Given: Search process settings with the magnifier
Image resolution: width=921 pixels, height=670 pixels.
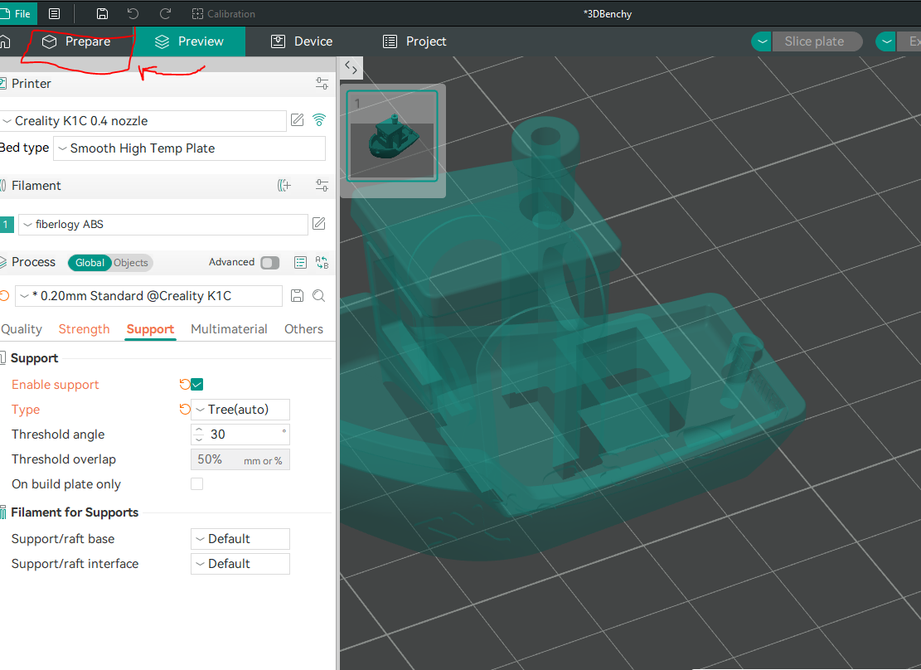Looking at the screenshot, I should 319,296.
